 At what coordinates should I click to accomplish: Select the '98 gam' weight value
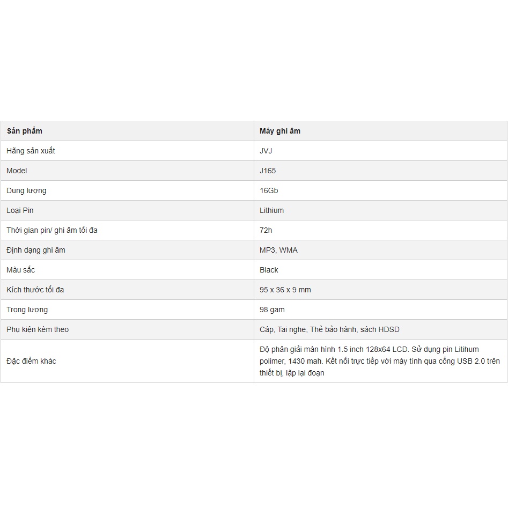(272, 310)
